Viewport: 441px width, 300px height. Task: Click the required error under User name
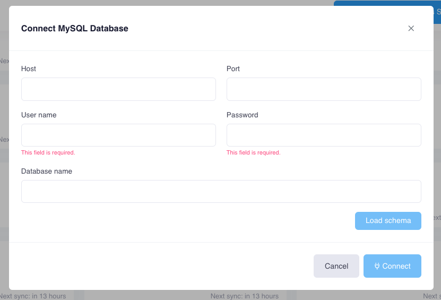coord(48,152)
